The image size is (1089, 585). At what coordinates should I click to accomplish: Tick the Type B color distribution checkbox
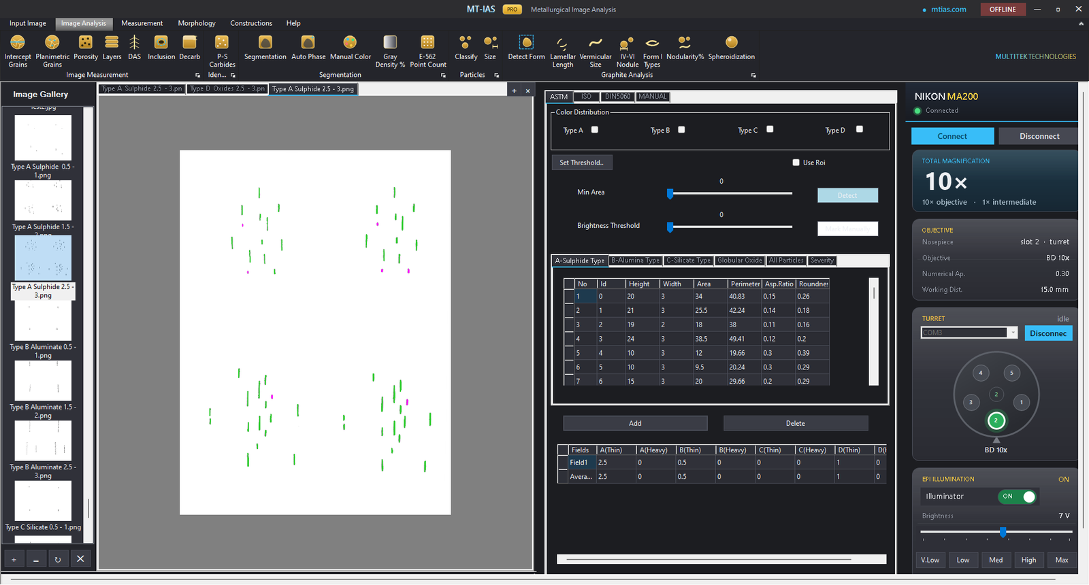[681, 130]
